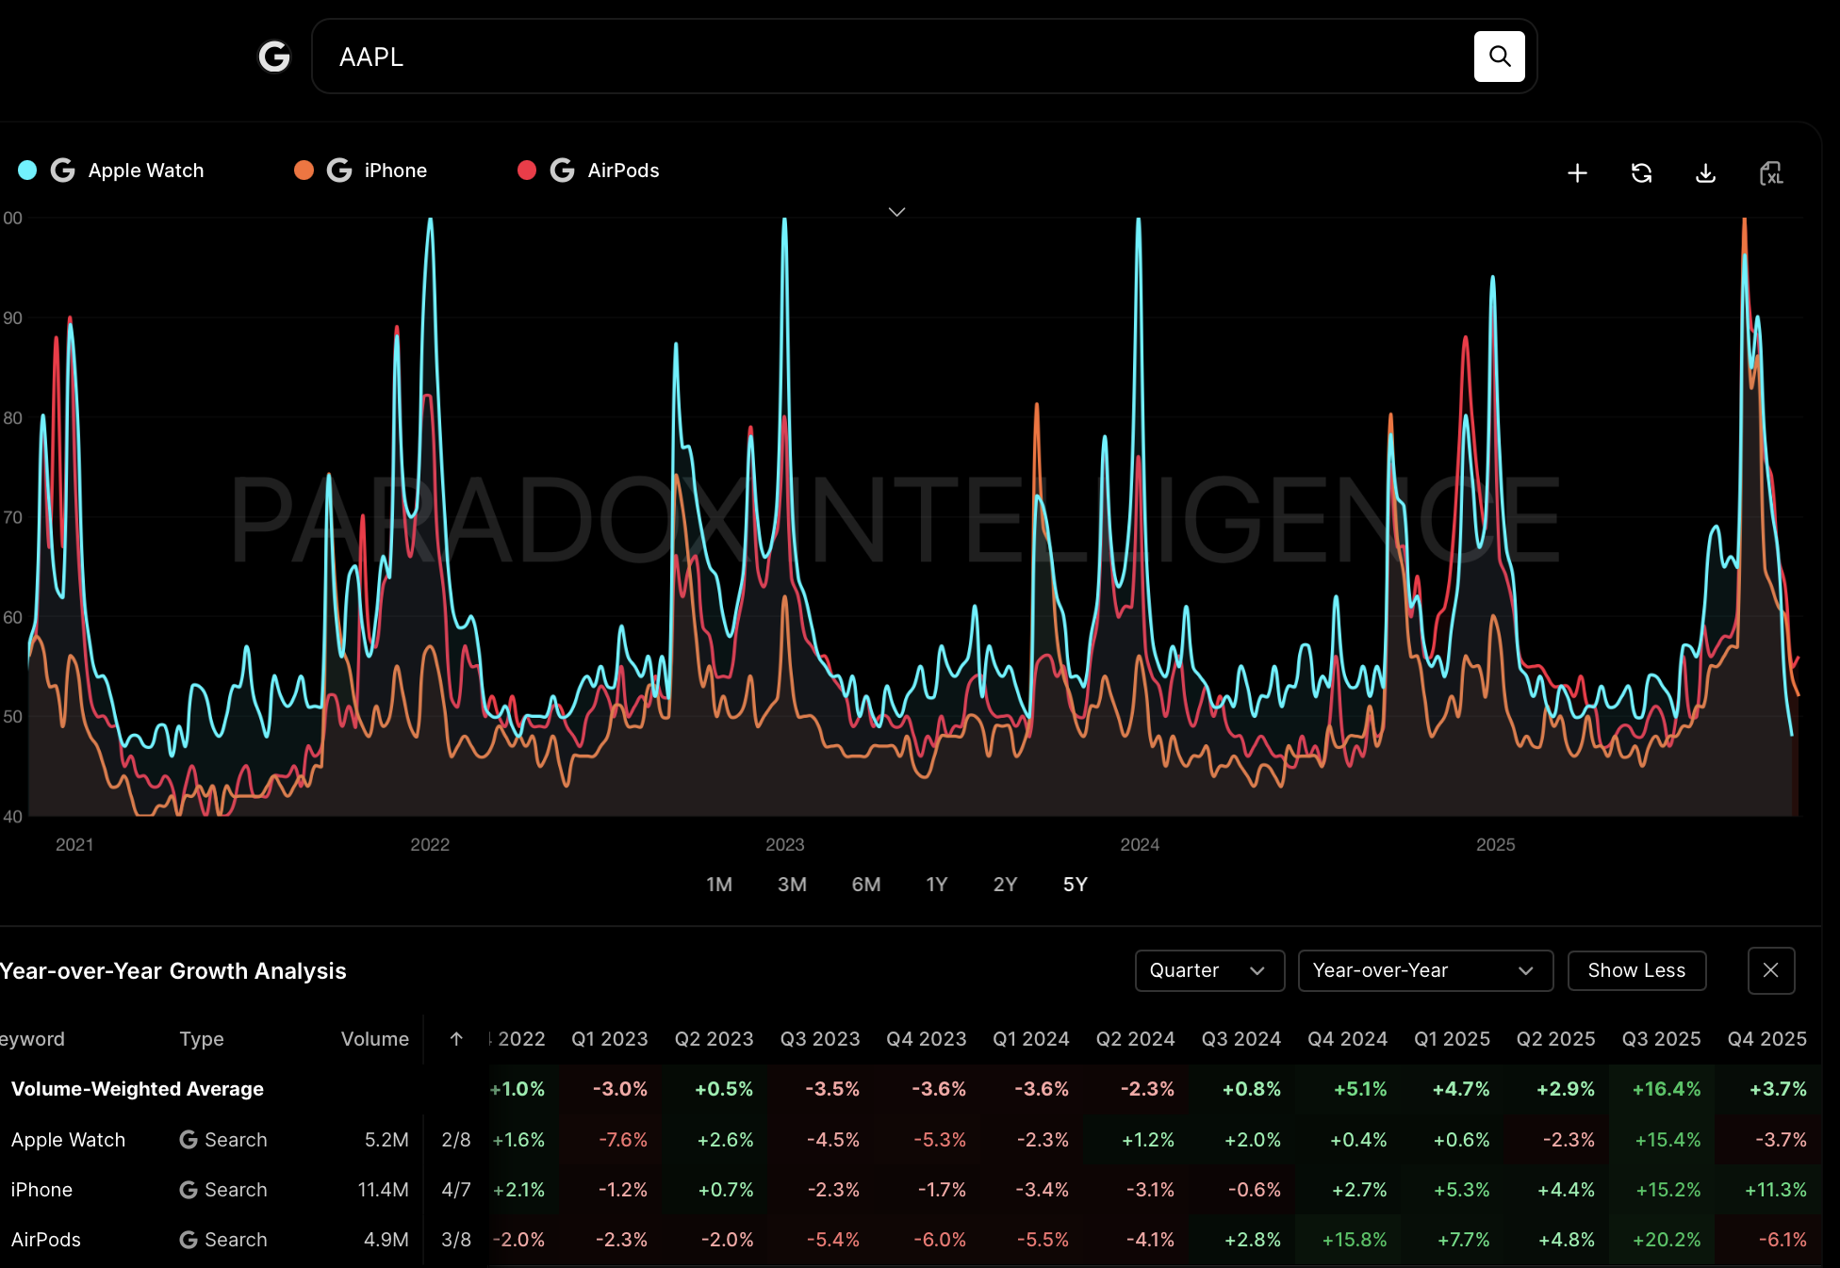Click the Google Search icon in AirPods row

[x=189, y=1240]
